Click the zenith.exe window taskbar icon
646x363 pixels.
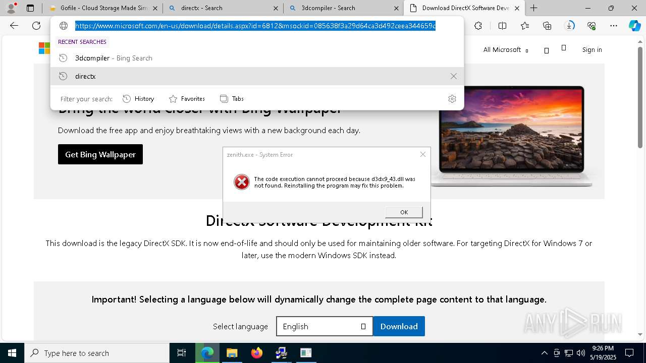pos(306,353)
